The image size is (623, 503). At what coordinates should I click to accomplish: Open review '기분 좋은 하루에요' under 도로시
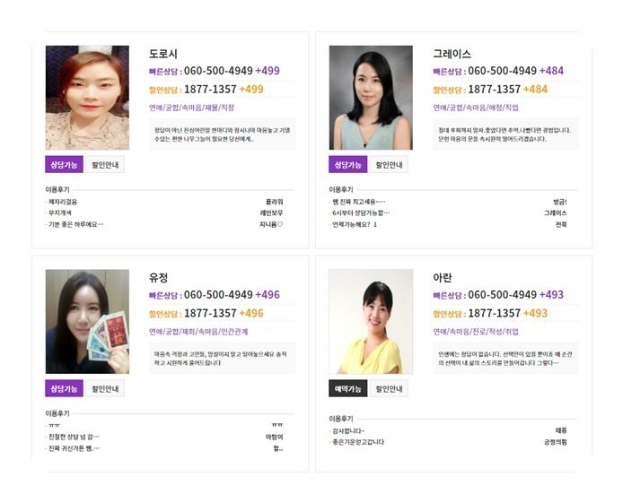tap(75, 224)
